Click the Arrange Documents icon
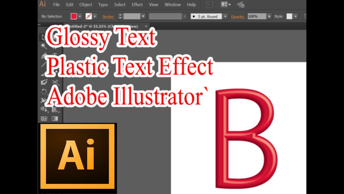The width and height of the screenshot is (344, 194). coord(224,4)
